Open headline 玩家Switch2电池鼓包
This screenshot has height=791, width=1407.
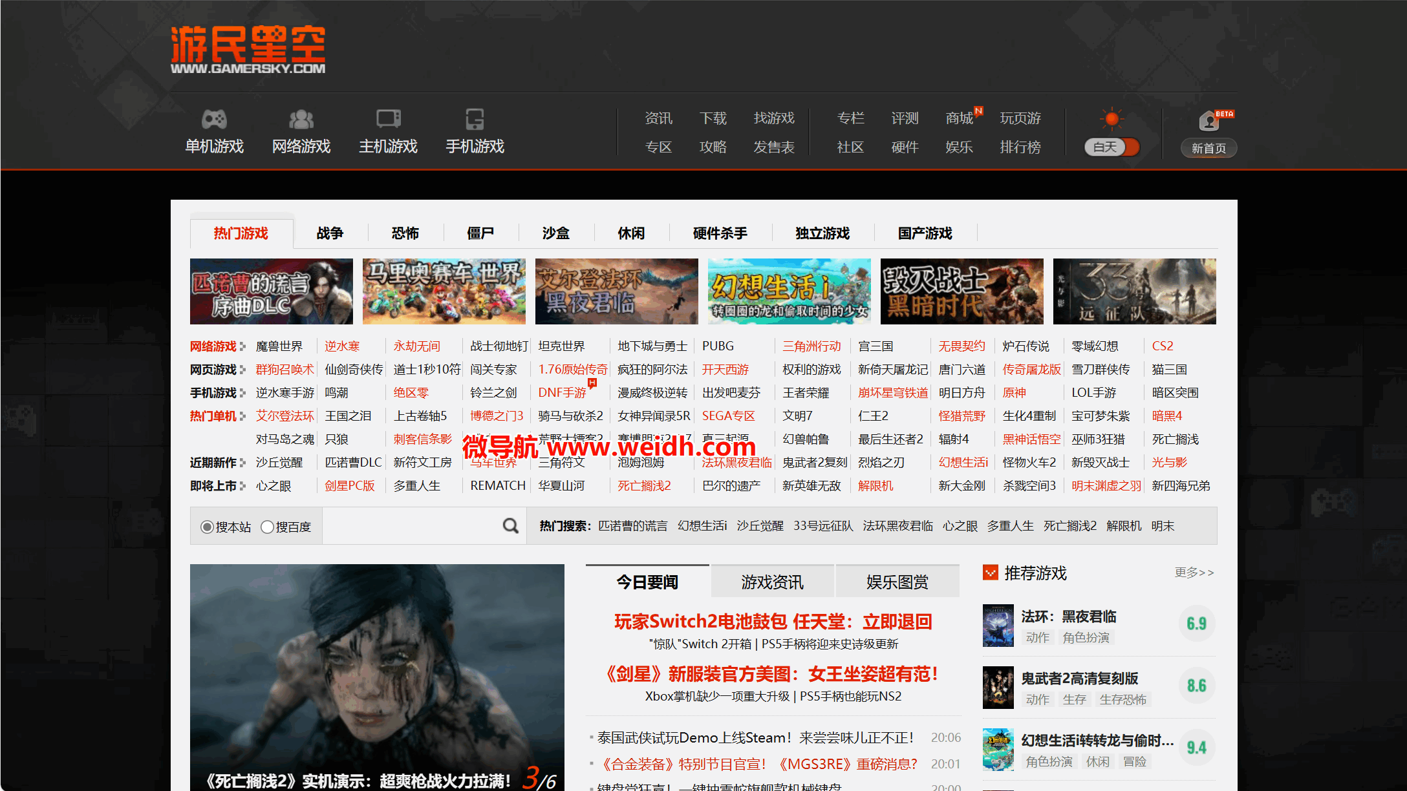[773, 622]
